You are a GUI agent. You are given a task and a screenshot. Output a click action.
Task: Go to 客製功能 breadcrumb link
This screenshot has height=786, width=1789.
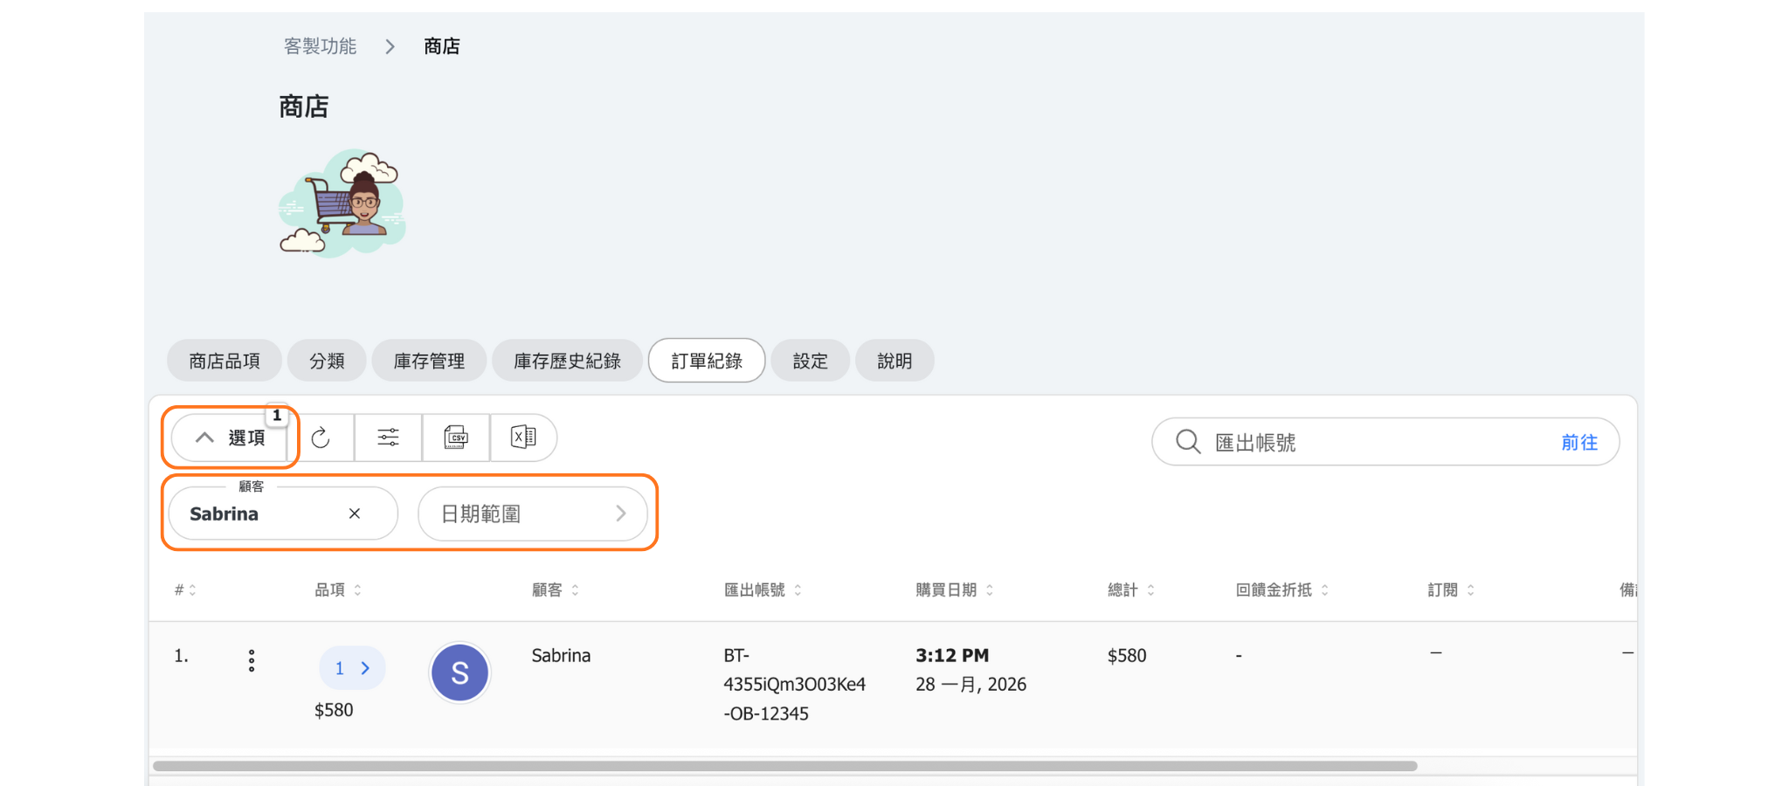tap(320, 46)
